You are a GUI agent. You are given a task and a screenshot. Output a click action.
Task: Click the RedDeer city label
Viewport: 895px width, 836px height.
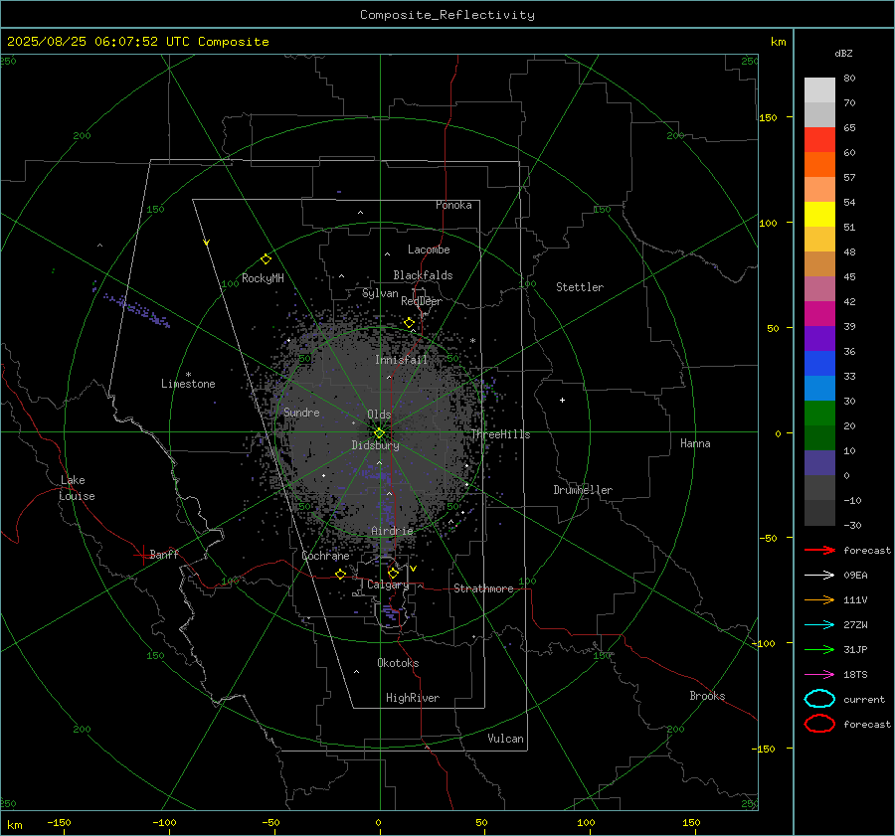point(422,301)
